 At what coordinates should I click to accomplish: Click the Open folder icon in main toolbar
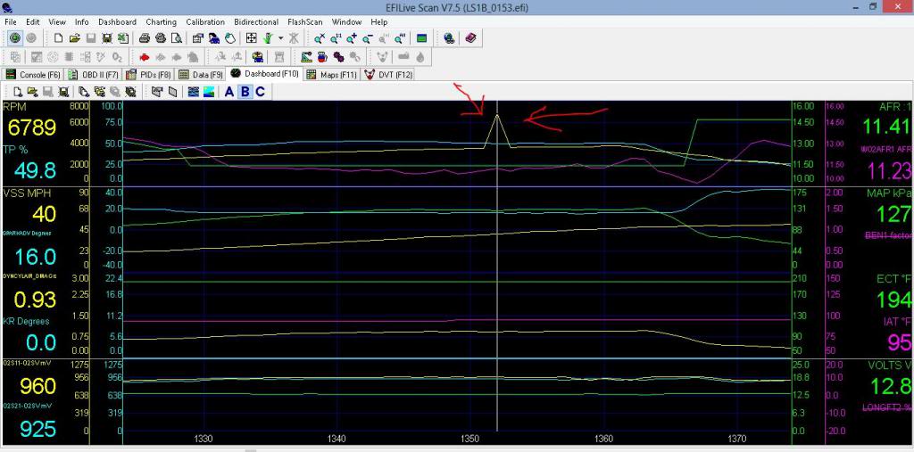click(x=75, y=37)
